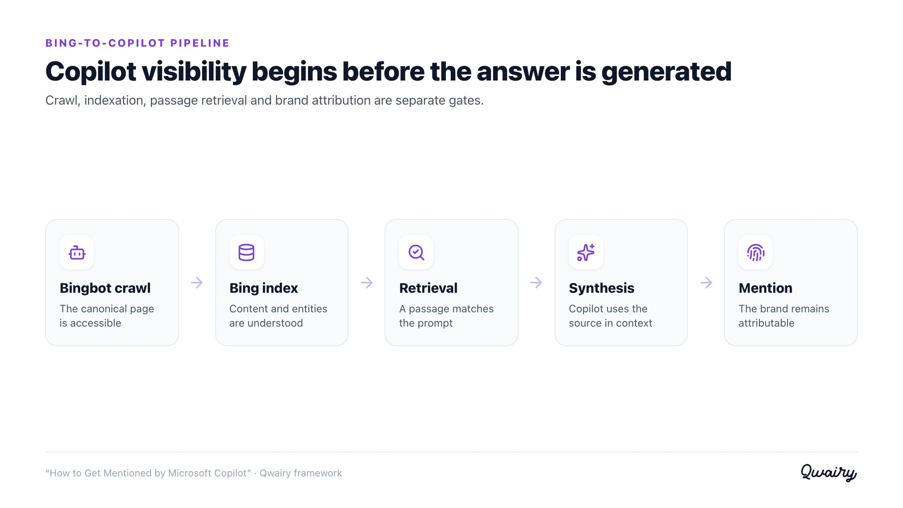The width and height of the screenshot is (903, 508).
Task: Select the Retrieval search-check icon
Action: (416, 252)
